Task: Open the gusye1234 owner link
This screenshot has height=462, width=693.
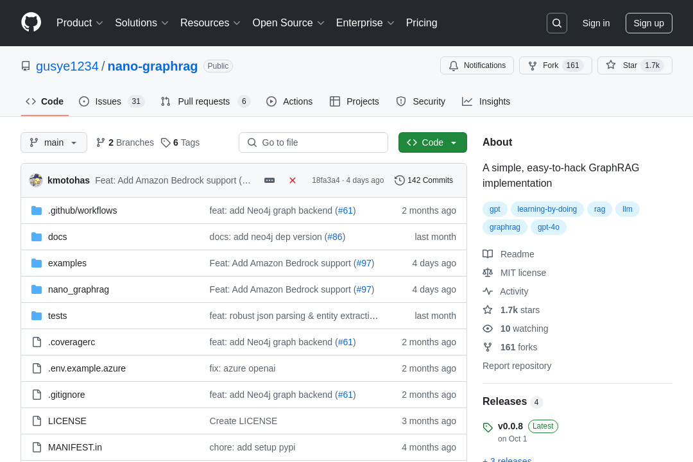Action: point(67,66)
